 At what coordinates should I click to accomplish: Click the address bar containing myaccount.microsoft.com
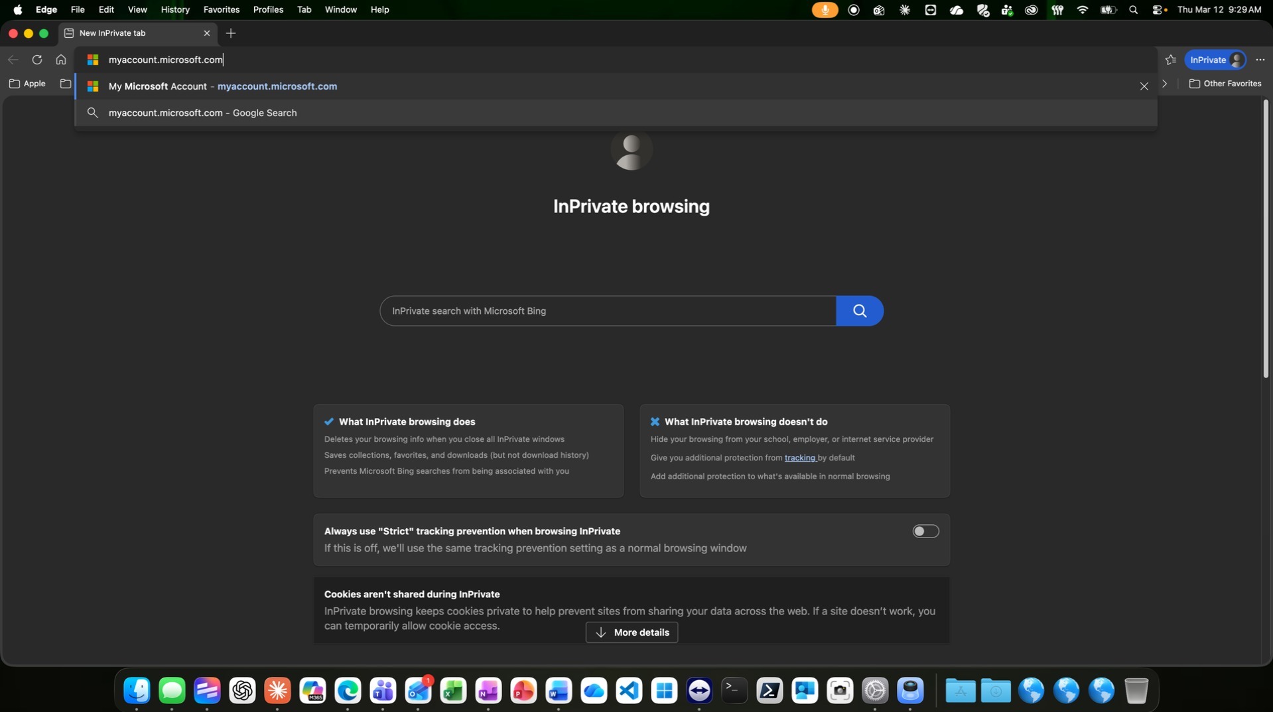click(x=616, y=60)
